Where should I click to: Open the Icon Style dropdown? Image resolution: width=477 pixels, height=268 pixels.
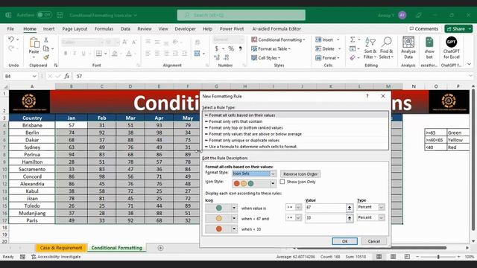(273, 183)
